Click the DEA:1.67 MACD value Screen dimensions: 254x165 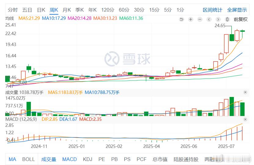68,119
